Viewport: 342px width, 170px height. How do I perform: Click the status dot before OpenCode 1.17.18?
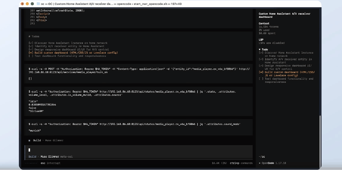pos(260,163)
